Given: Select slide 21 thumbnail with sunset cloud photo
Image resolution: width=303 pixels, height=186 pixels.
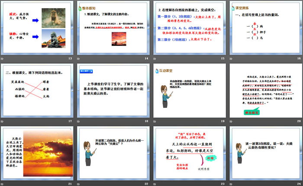Looking at the screenshot, I should [37, 154].
